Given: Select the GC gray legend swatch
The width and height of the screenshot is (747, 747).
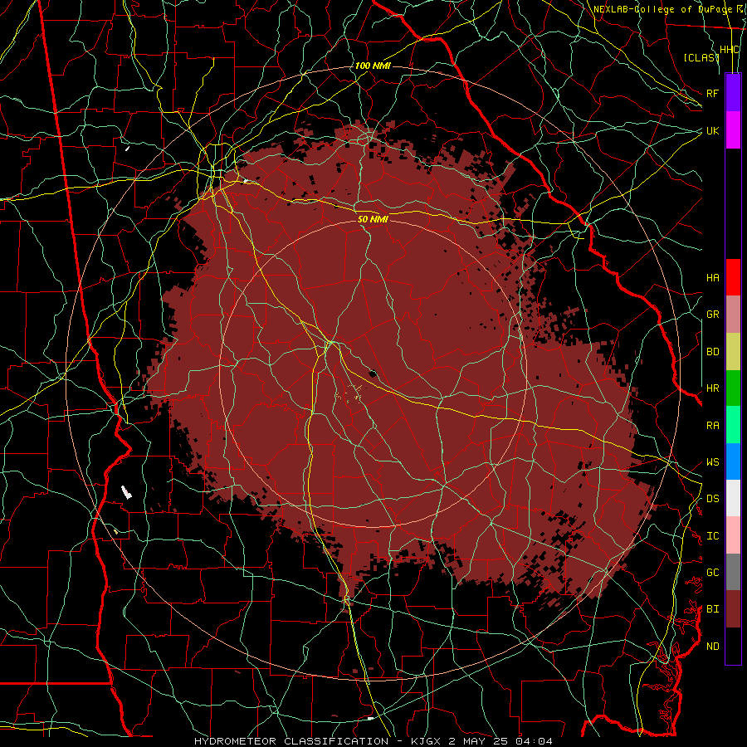Looking at the screenshot, I should 733,572.
